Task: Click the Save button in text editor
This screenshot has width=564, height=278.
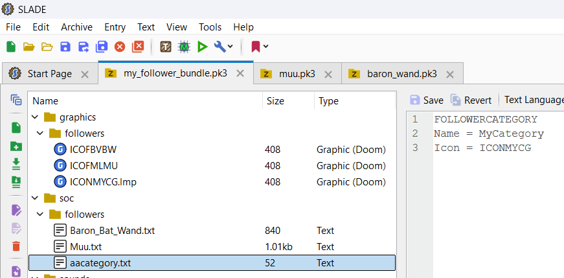Action: click(x=427, y=100)
